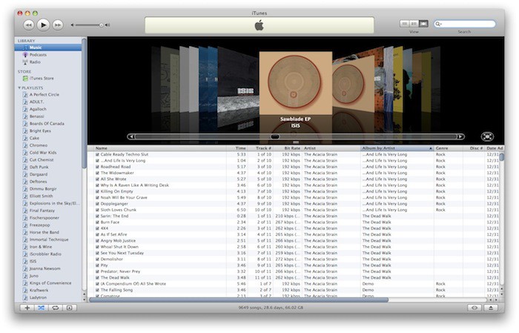Uncheck Roadhead Road song checkbox
Image resolution: width=519 pixels, height=333 pixels.
coord(97,167)
